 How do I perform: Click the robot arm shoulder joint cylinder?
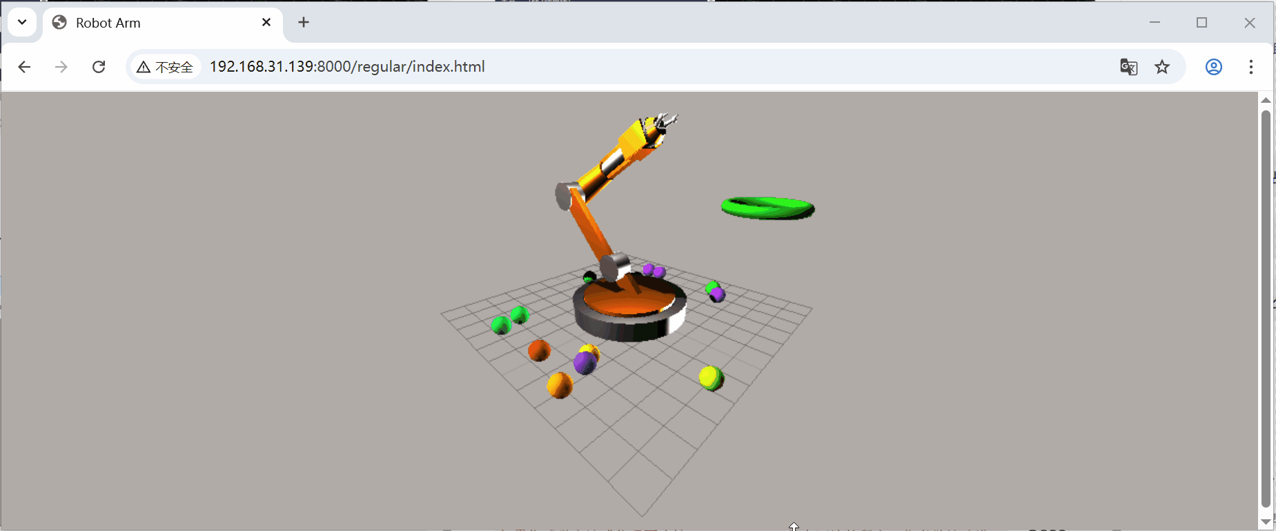614,267
